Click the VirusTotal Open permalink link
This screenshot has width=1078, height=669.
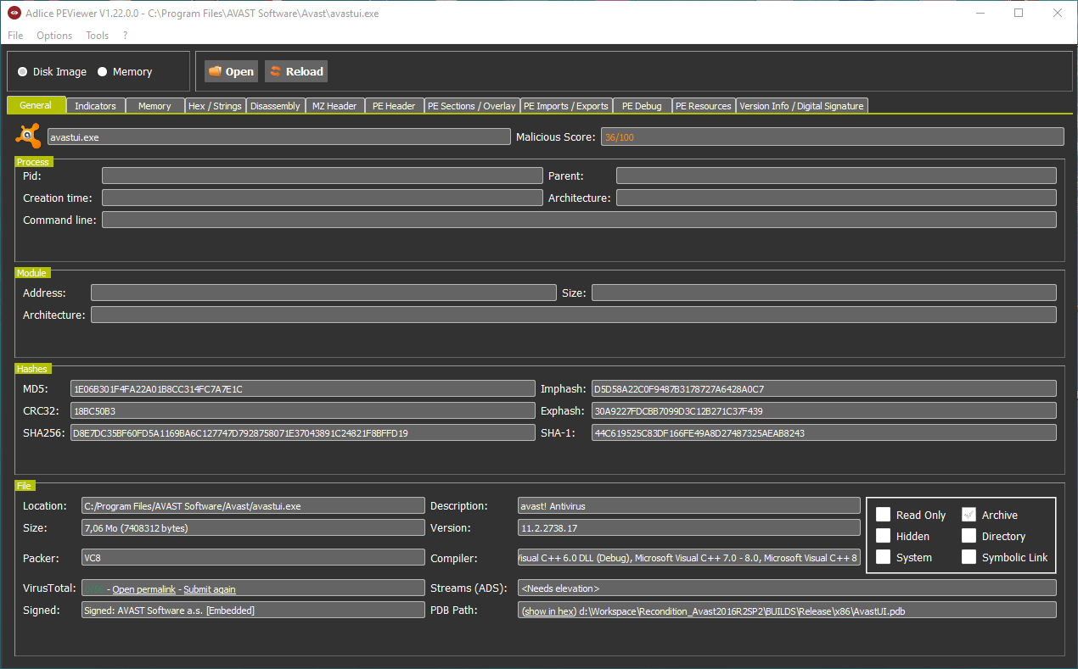(143, 589)
